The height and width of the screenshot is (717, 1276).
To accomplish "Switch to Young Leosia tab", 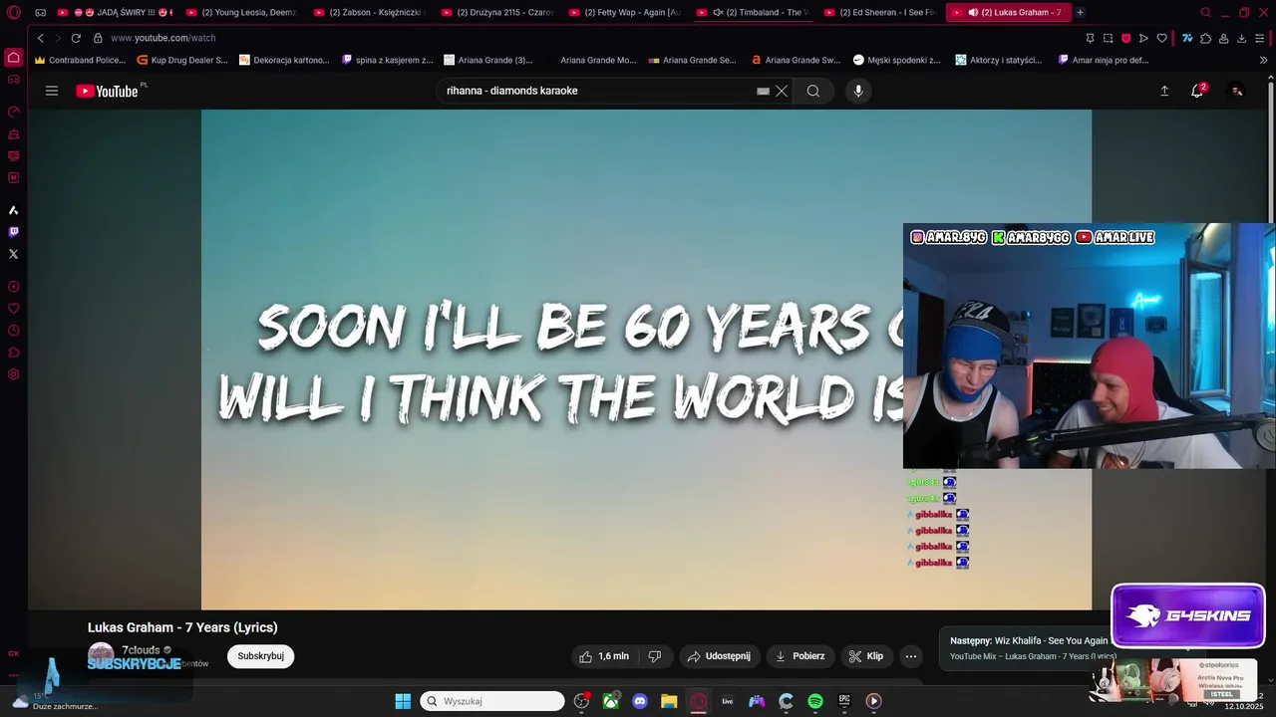I will (x=242, y=12).
